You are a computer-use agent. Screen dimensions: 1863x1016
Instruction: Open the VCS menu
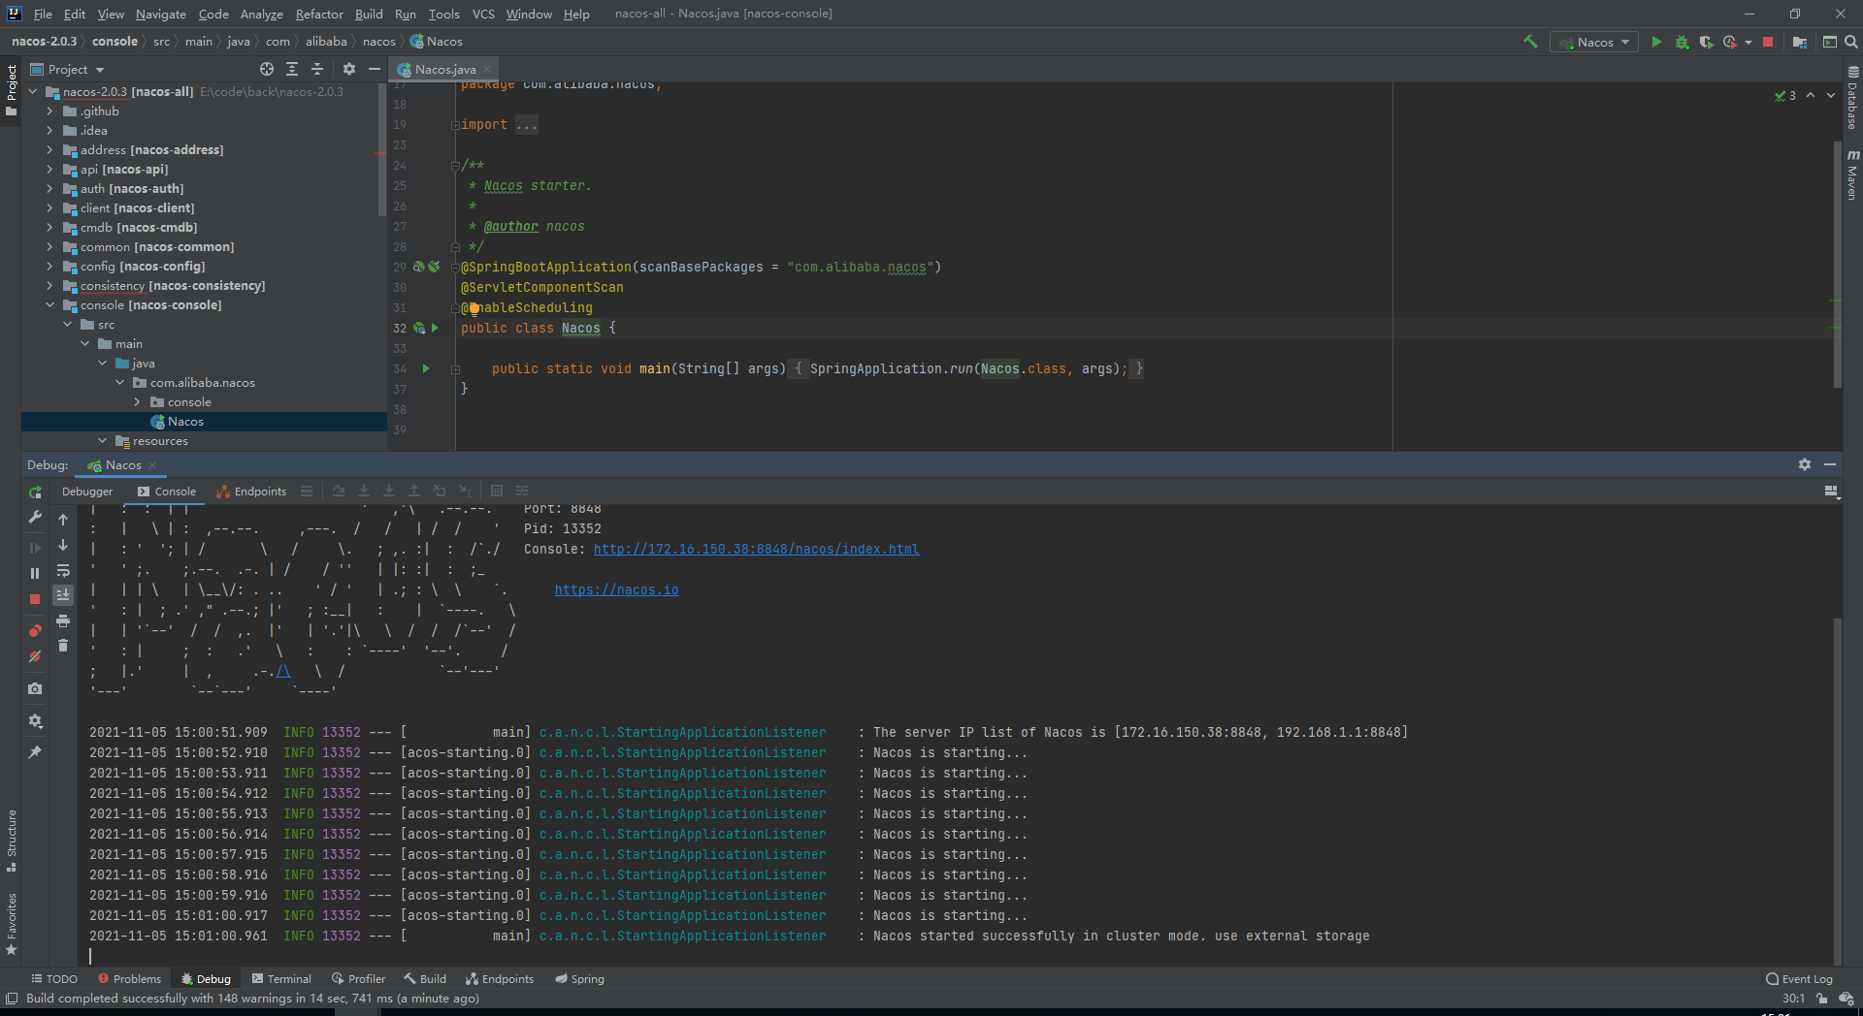pyautogui.click(x=483, y=14)
